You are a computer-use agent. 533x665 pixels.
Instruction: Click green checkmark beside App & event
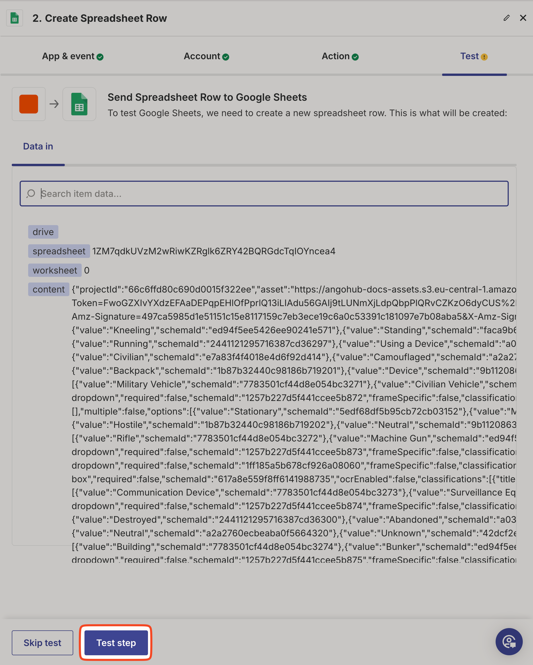coord(100,57)
